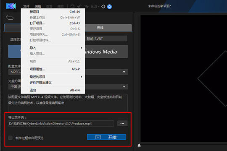Screen dimensions: 227x151
Task: Expand the 导入 submenu
Action: point(53,48)
